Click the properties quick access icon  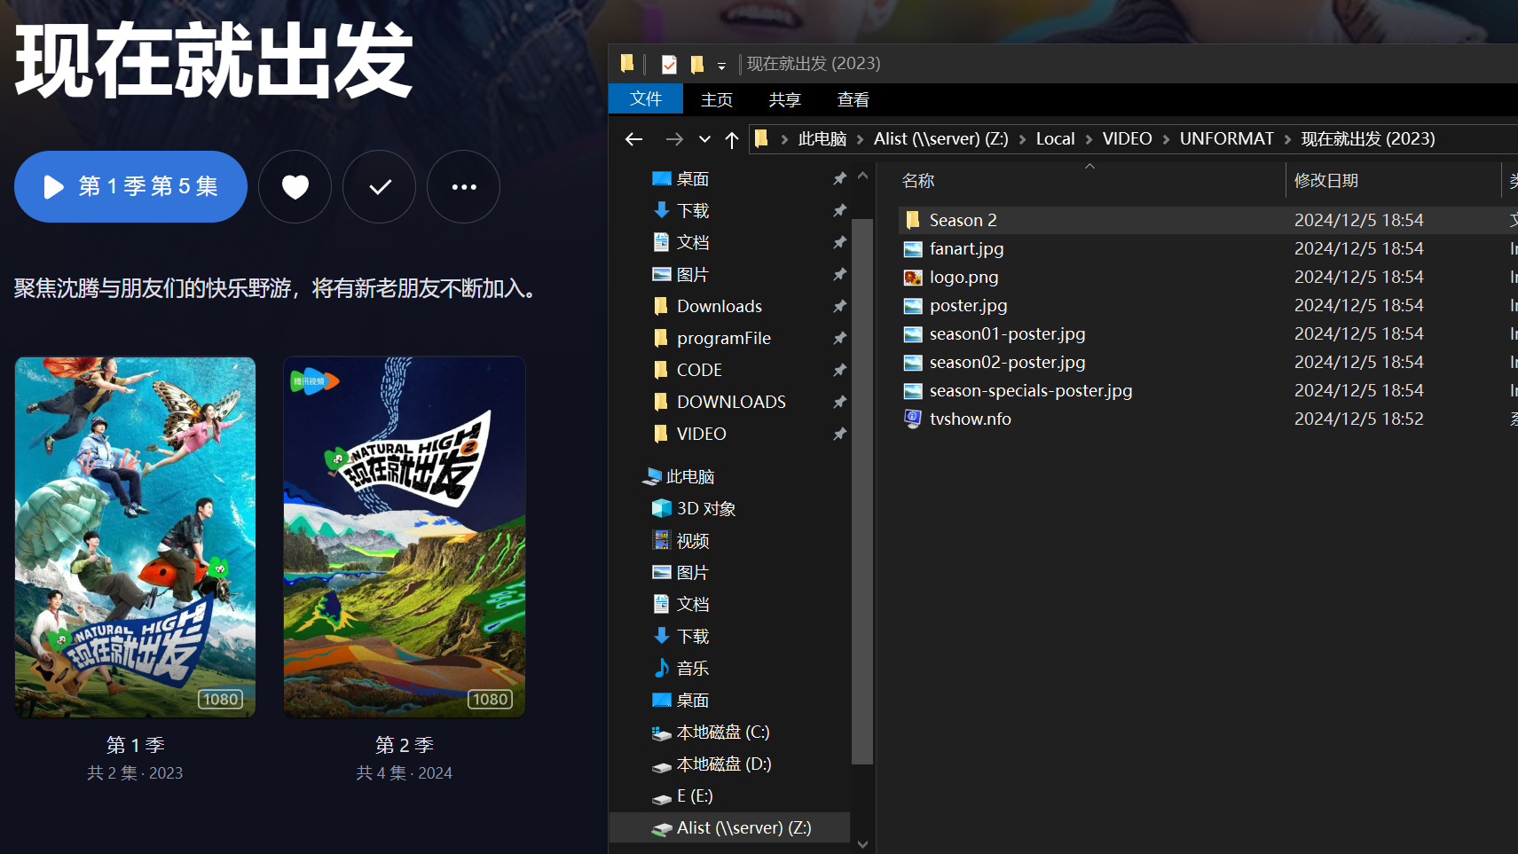[670, 64]
